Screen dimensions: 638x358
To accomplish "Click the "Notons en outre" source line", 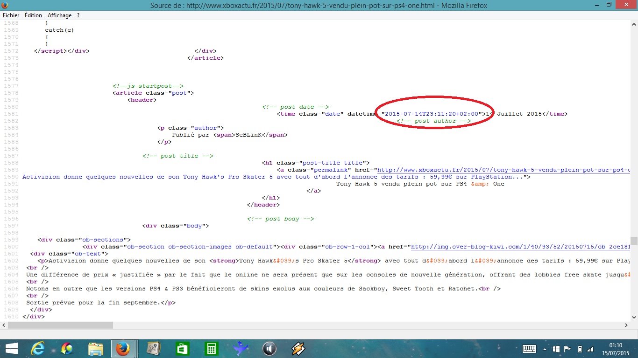I will click(x=263, y=289).
